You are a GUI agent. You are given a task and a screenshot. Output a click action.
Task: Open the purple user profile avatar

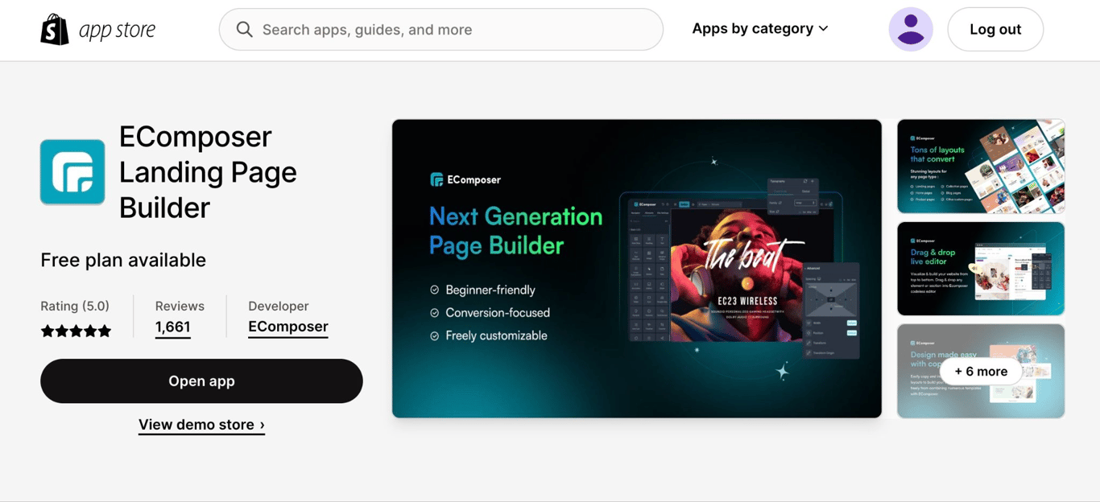[911, 29]
